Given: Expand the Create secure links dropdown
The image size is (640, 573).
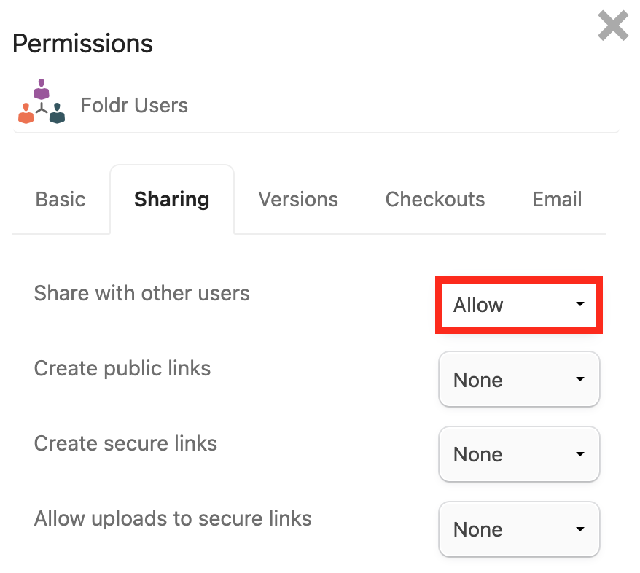Looking at the screenshot, I should [x=518, y=454].
